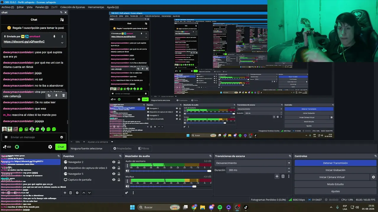
Task: Open the pinned message three-dot options
Action: click(62, 37)
